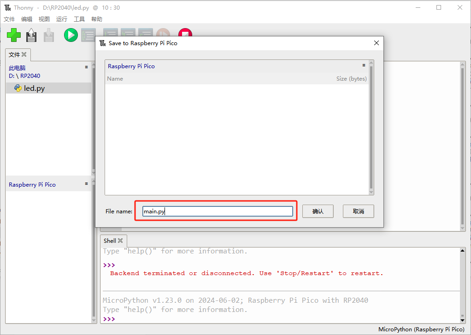Click the red 'Backend terminated or disconnected' message

[x=247, y=273]
